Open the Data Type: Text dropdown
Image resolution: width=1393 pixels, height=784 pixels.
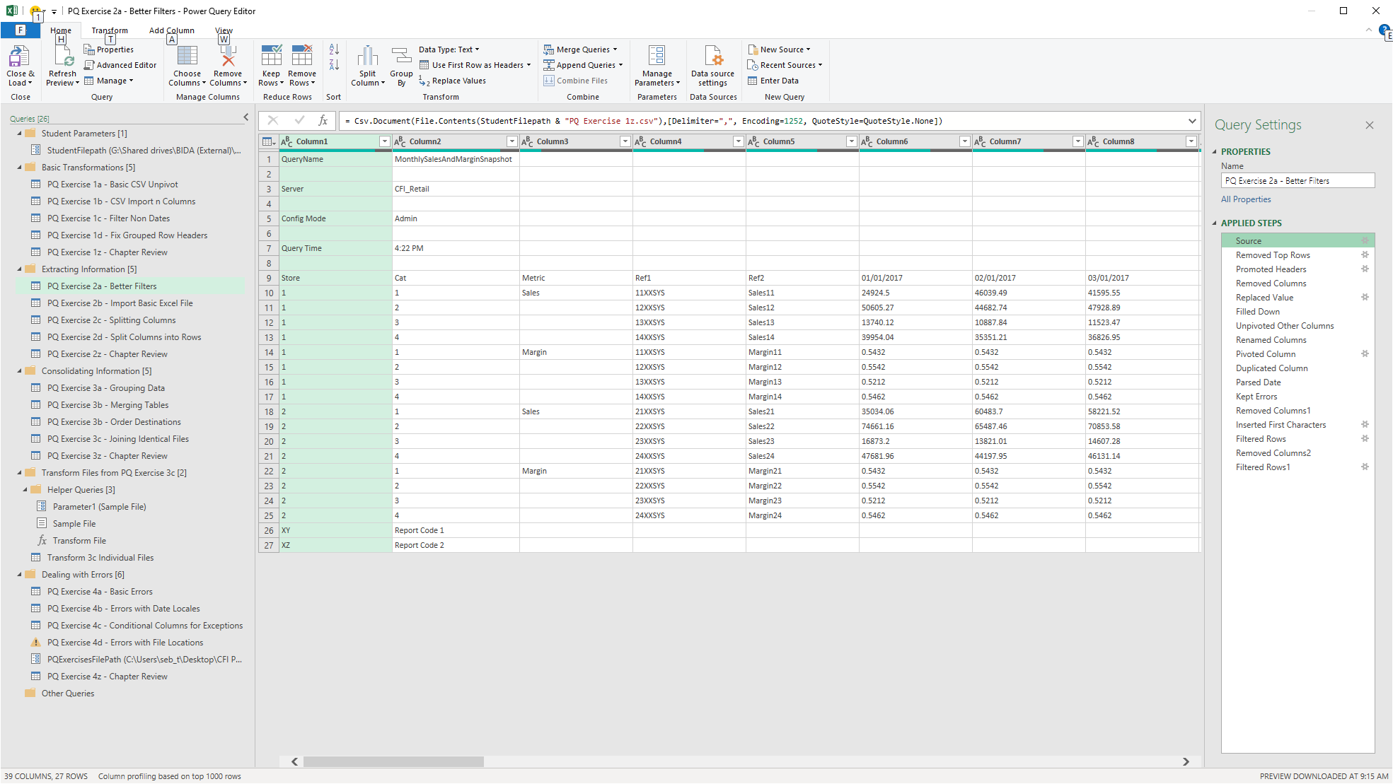[x=449, y=49]
